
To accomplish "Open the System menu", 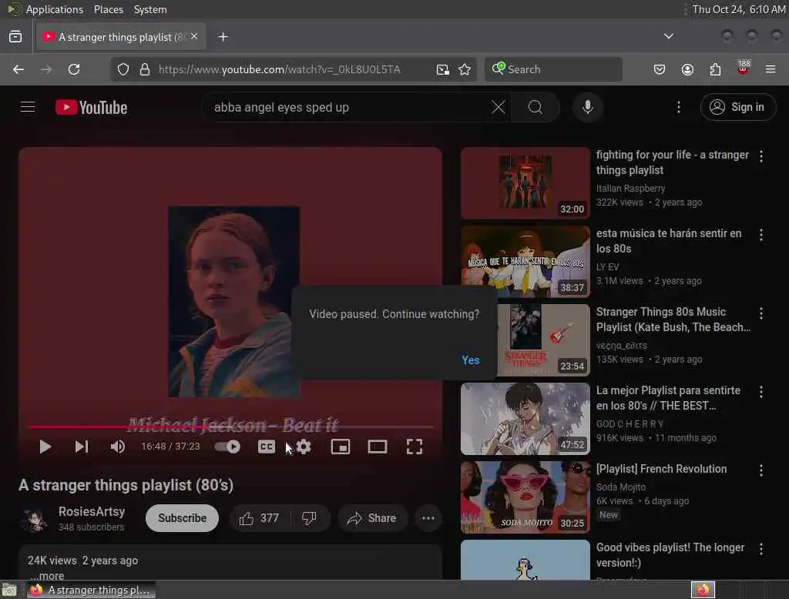I will (x=150, y=9).
